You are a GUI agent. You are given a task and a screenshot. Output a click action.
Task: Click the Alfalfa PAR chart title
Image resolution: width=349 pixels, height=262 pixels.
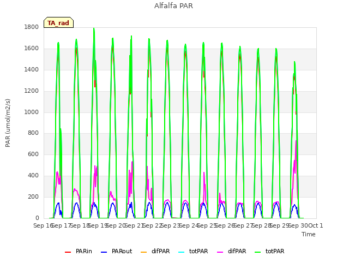(x=173, y=5)
